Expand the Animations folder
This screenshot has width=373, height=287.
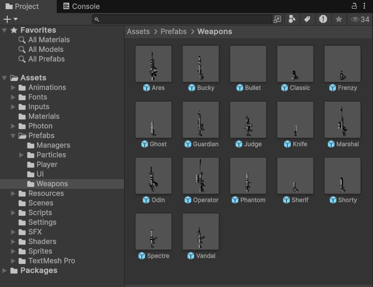13,88
